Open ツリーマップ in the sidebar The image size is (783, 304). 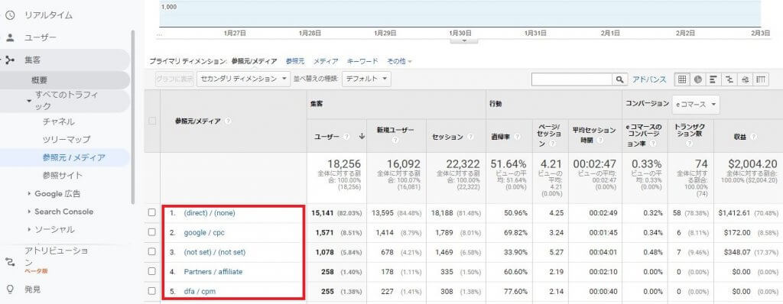click(x=67, y=140)
